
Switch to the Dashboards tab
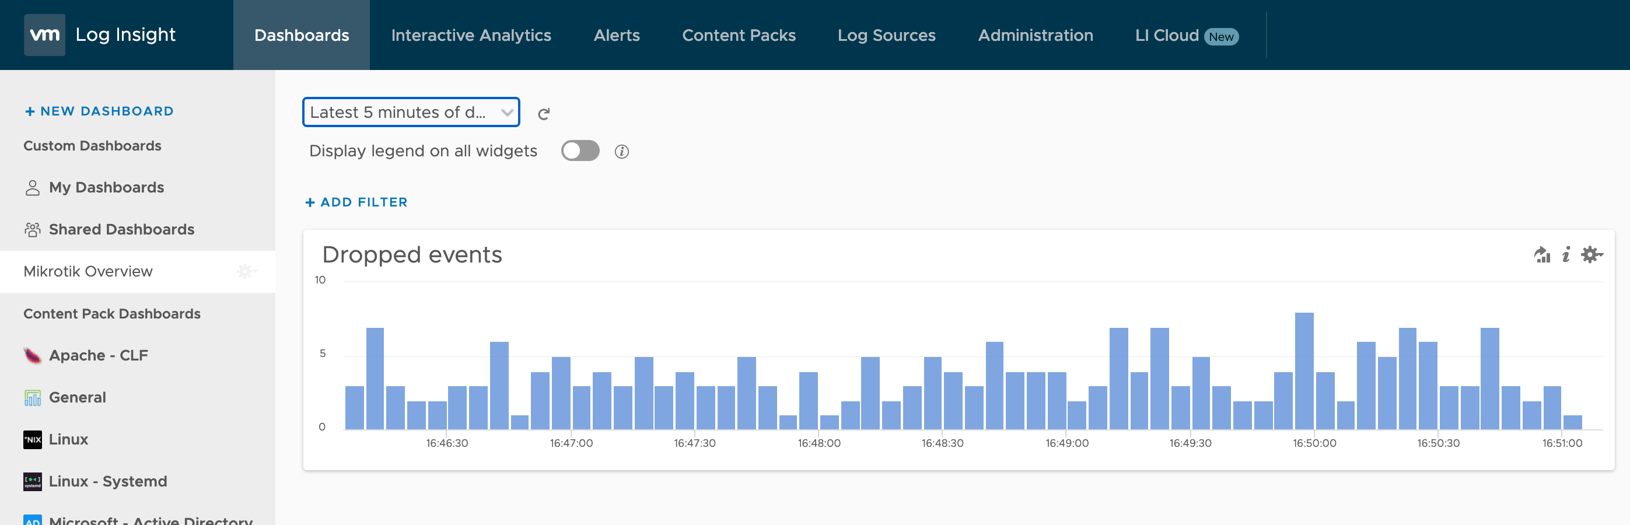tap(301, 35)
